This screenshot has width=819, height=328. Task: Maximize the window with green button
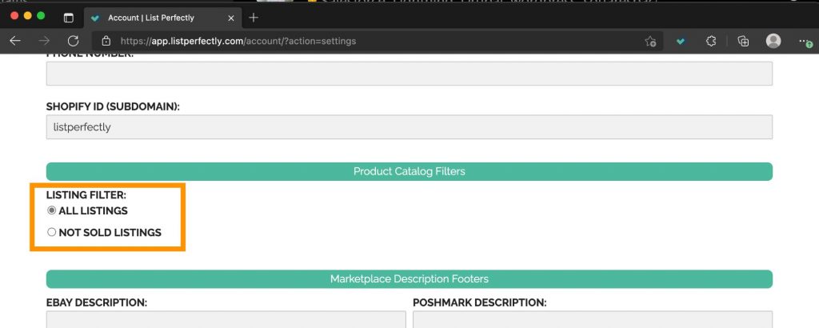[41, 16]
